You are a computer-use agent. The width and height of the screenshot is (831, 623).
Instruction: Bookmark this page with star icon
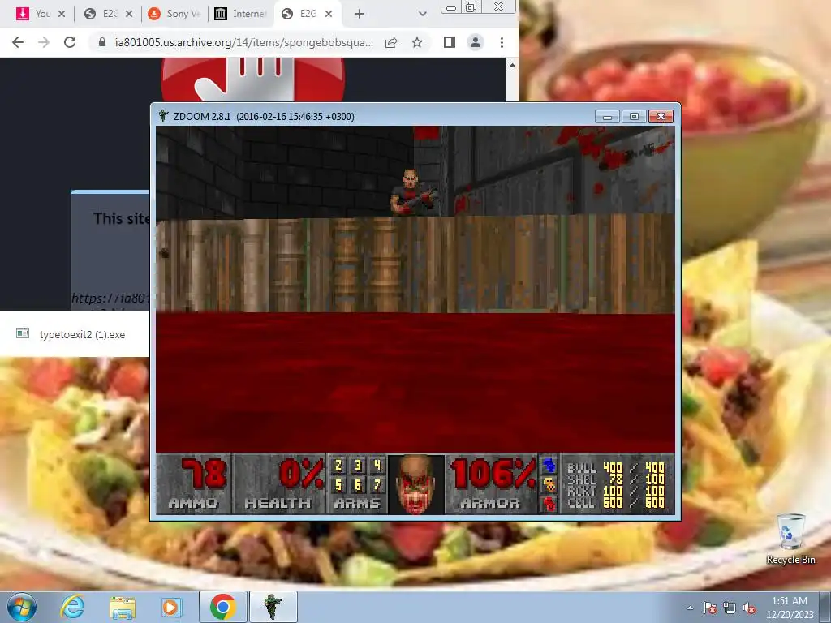point(417,42)
